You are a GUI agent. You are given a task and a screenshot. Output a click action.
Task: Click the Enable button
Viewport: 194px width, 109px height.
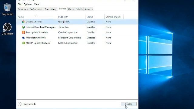coord(129,104)
